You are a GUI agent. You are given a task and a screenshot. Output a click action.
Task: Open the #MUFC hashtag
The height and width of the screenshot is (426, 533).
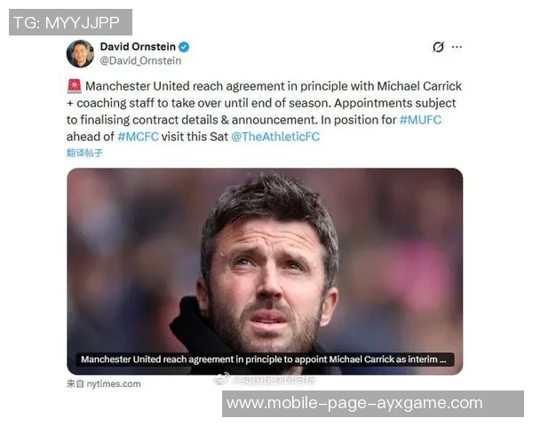(x=420, y=120)
